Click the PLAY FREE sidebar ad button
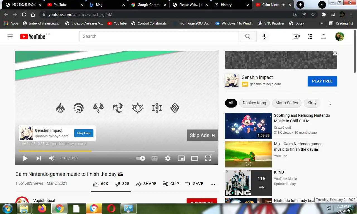This screenshot has width=357, height=214. point(322,81)
